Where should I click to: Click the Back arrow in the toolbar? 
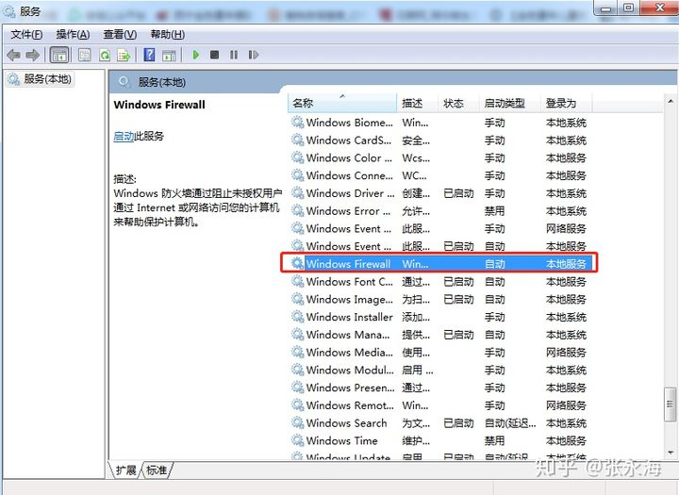tap(13, 56)
